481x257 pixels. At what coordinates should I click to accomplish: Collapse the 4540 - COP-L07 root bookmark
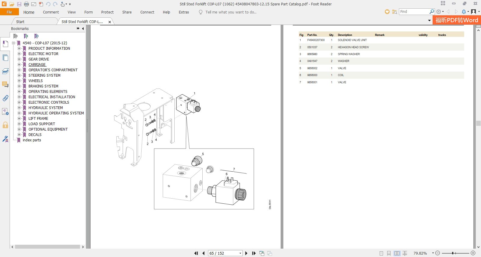click(x=14, y=43)
